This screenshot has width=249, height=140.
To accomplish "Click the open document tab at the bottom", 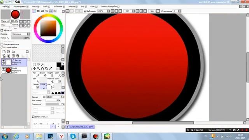I will pos(80,127).
